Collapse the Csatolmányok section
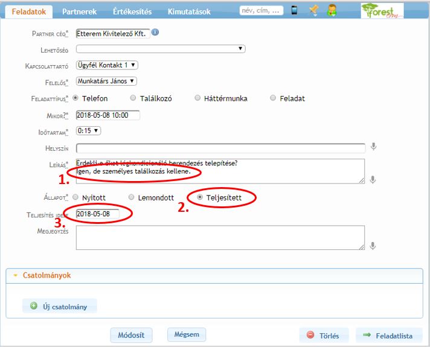 (x=16, y=275)
